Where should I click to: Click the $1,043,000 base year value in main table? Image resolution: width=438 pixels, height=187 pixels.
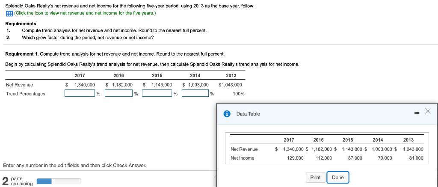click(x=230, y=85)
